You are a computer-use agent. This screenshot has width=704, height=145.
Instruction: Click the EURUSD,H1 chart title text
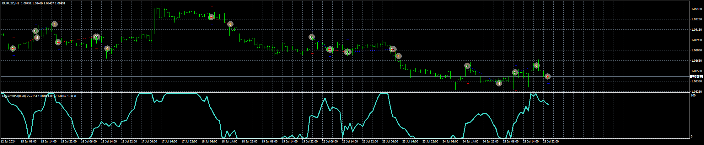(x=10, y=3)
